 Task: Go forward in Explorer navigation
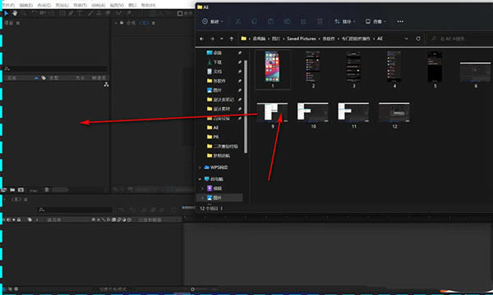[x=212, y=39]
